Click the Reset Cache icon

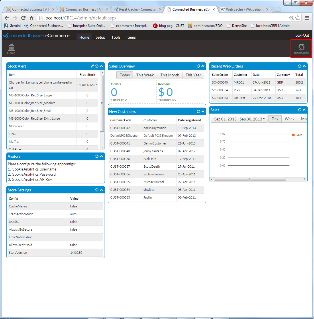click(301, 48)
